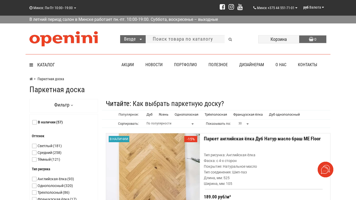Select the popular 'Однополосная' link

[x=186, y=115]
